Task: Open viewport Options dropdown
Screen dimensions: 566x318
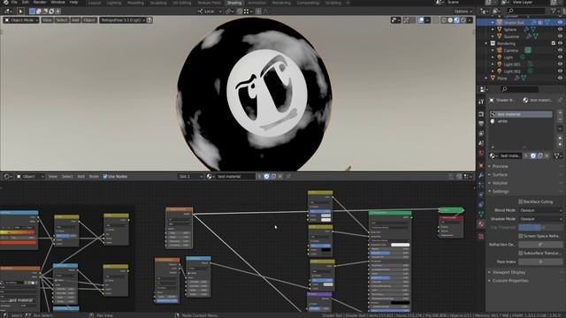Action: pos(463,11)
